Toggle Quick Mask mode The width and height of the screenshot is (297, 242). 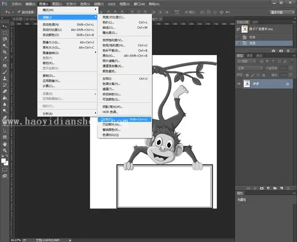tap(5, 170)
